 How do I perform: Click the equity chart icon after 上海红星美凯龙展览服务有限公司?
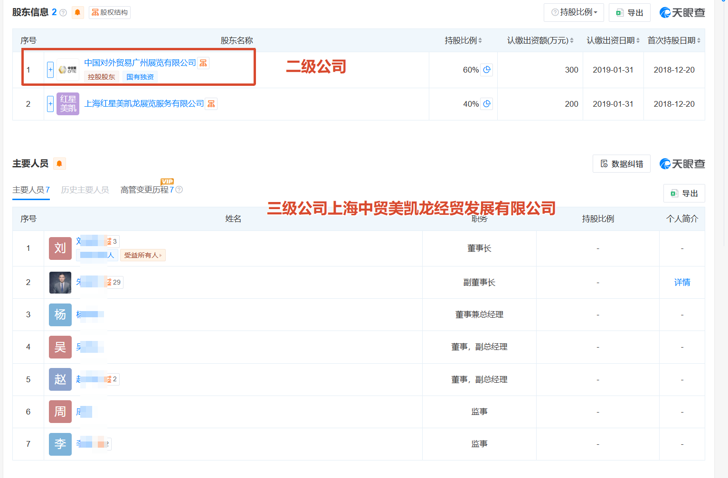(x=211, y=104)
